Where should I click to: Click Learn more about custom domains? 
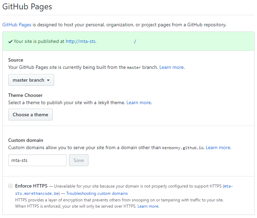[218, 147]
